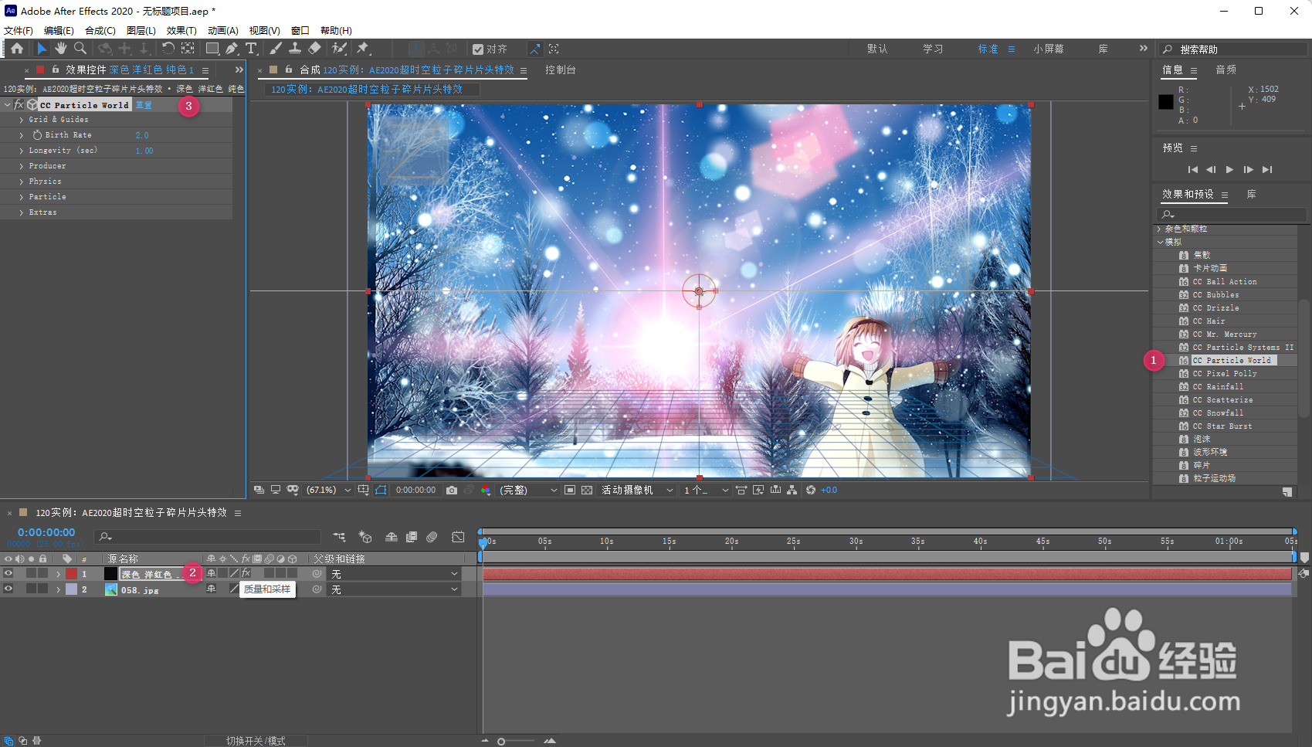Toggle the lock on composition panel tab
The height and width of the screenshot is (747, 1312).
click(289, 70)
